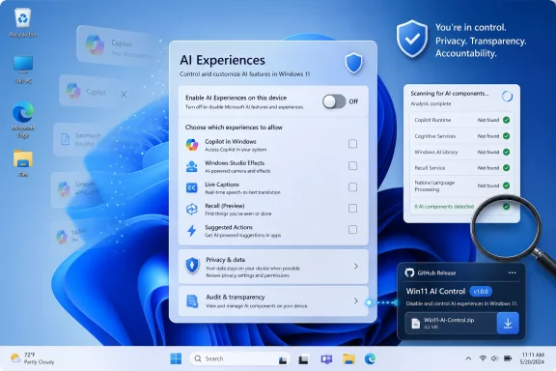Click the Recall Service green check
The height and width of the screenshot is (371, 556).
507,167
